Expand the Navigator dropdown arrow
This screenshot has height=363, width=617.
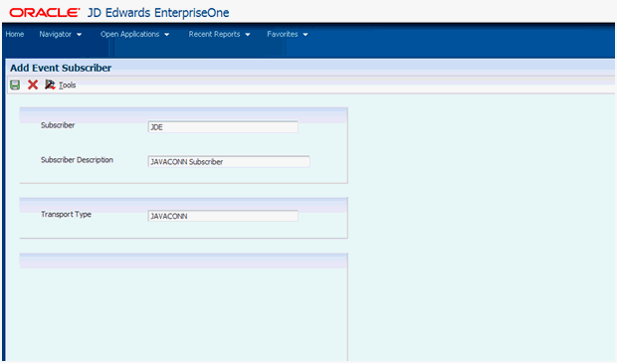pos(79,35)
